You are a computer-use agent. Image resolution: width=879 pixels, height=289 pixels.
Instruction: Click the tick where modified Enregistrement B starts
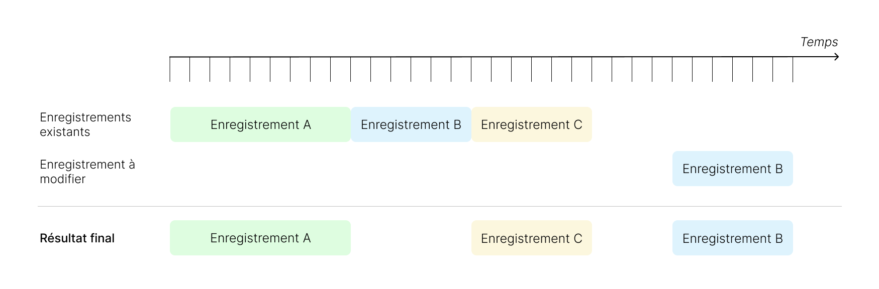[672, 69]
